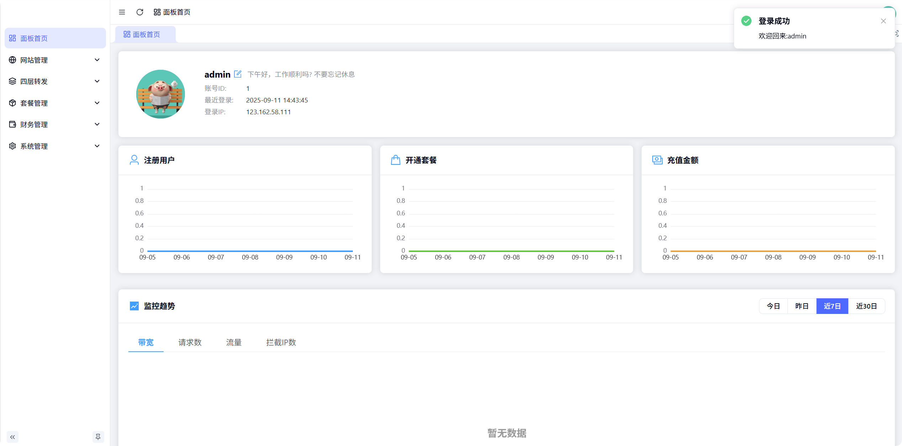Select the 面板首页 grid icon in sidebar

pyautogui.click(x=12, y=38)
